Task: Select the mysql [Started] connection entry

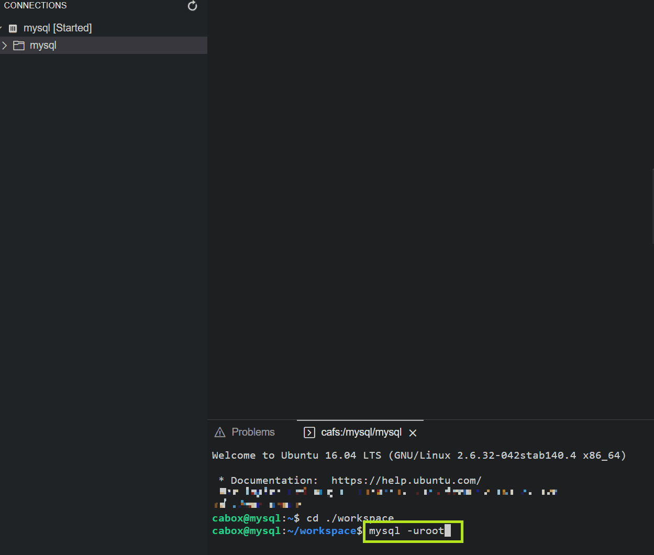Action: click(x=58, y=28)
